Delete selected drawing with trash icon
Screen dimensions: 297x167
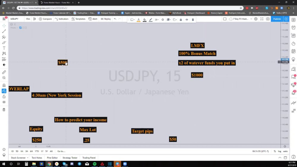point(193,20)
